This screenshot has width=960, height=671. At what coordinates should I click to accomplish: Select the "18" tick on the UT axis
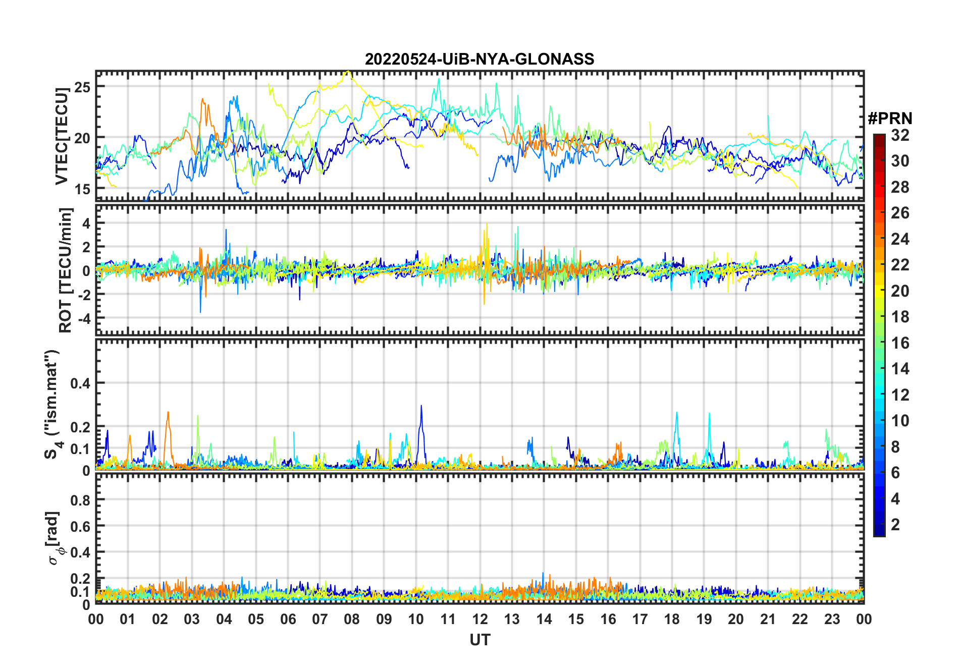click(672, 619)
